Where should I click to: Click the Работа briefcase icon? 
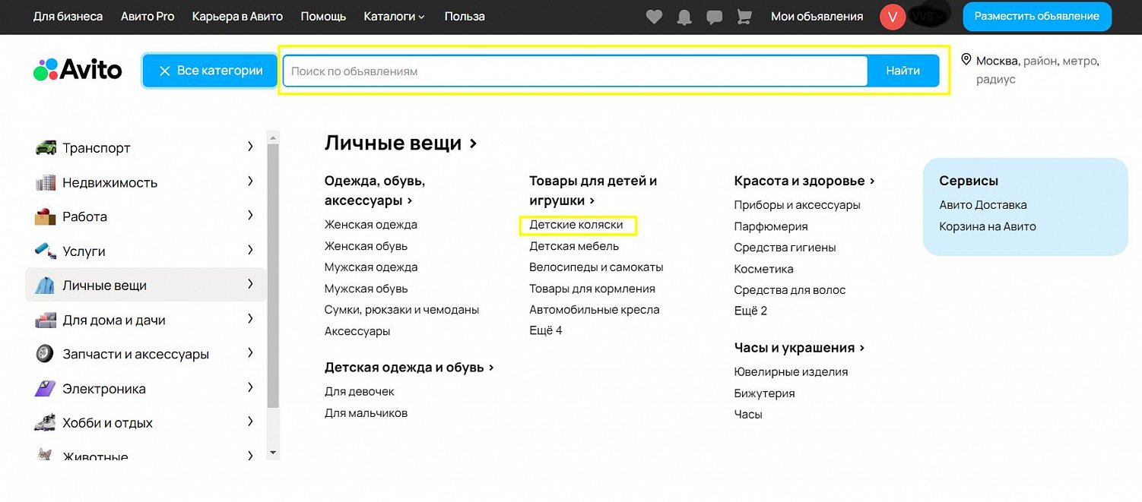[x=46, y=216]
